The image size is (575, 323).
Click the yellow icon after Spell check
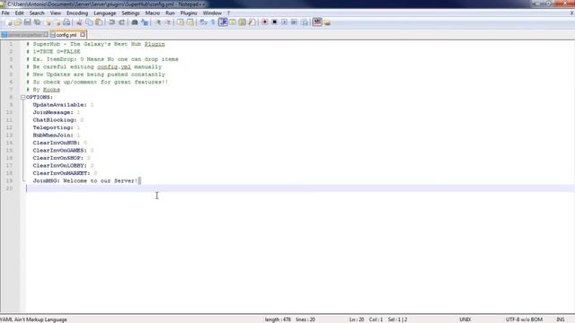(x=327, y=22)
